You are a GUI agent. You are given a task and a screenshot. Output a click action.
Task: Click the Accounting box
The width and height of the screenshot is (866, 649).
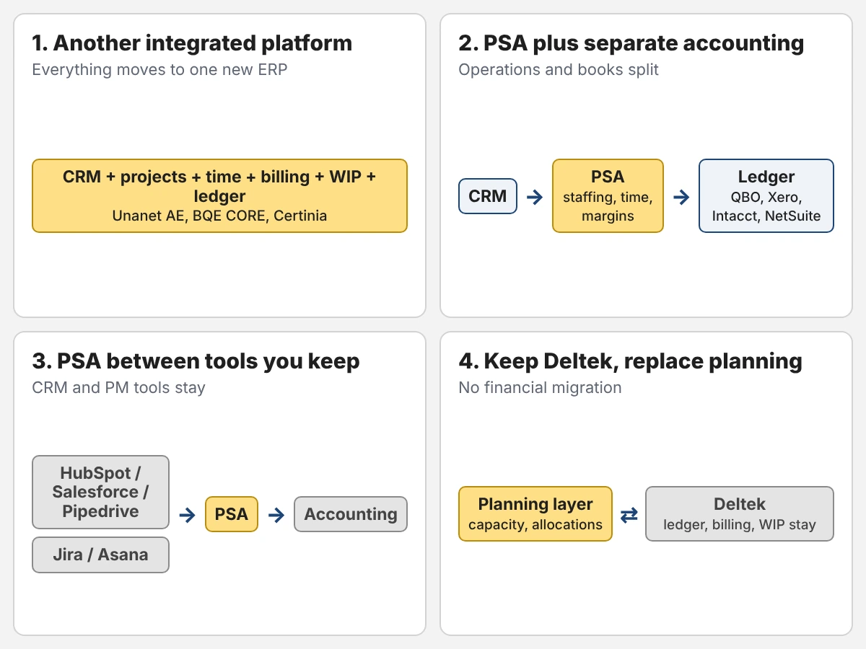[x=351, y=514]
